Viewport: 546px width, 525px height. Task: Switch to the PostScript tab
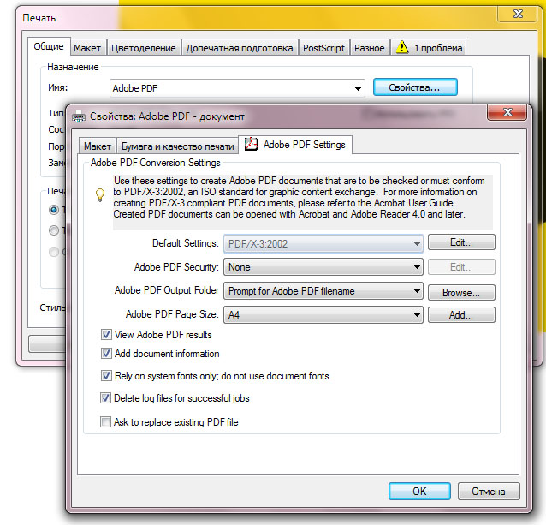[323, 48]
